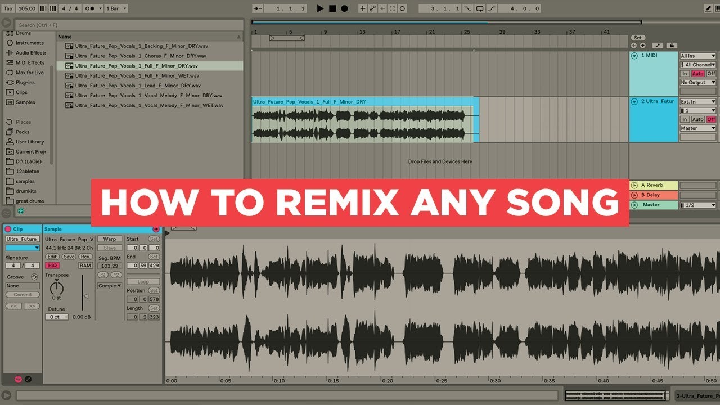Select Ultra_Future_Pop_Vocals_1_Backing_F_Minor_DRY.wav file
Viewport: 720px width, 405px height.
pyautogui.click(x=141, y=46)
